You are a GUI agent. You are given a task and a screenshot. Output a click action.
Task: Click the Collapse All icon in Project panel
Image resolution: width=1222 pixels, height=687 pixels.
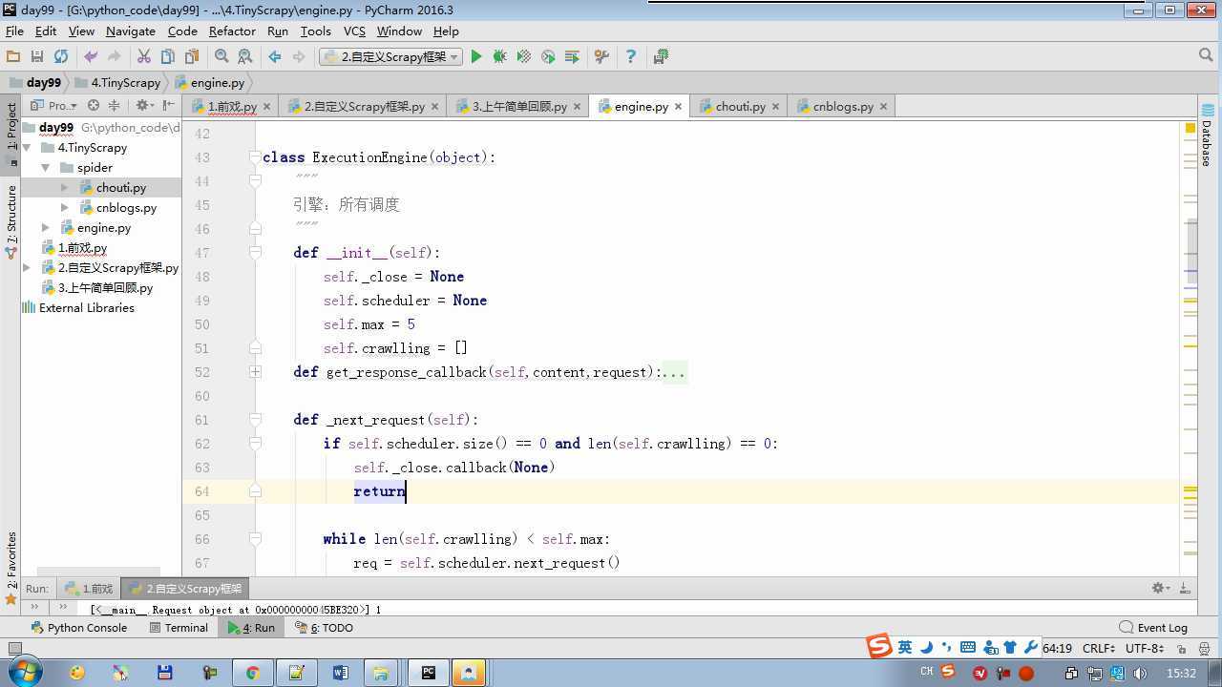(115, 106)
